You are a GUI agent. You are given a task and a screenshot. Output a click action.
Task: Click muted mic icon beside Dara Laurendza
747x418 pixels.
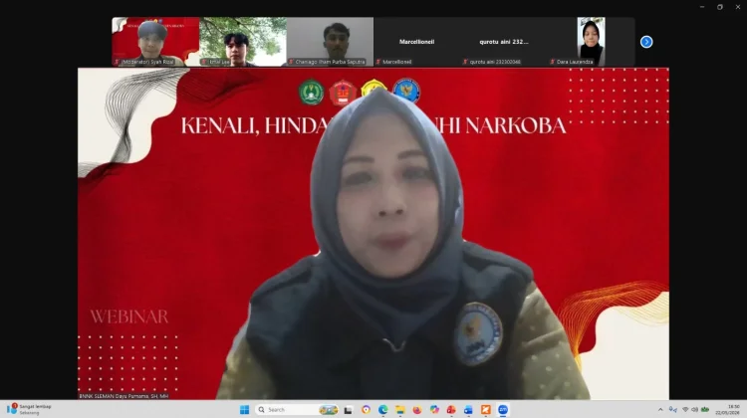pos(552,62)
